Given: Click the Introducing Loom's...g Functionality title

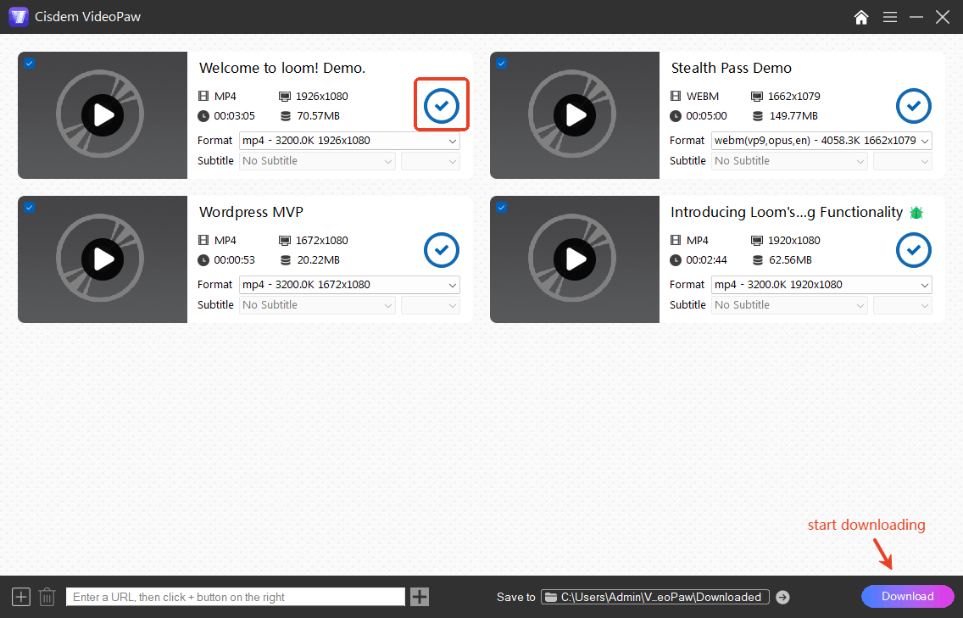Looking at the screenshot, I should [x=787, y=213].
